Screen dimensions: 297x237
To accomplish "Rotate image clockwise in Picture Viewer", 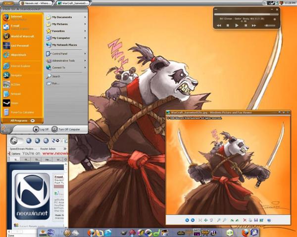I will [x=232, y=220].
